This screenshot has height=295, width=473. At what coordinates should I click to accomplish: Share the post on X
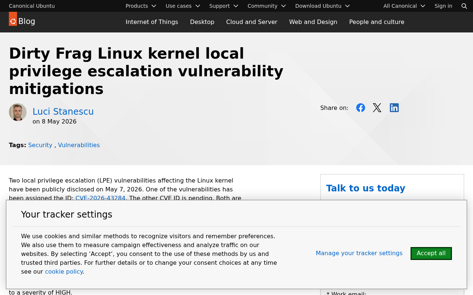click(x=377, y=108)
